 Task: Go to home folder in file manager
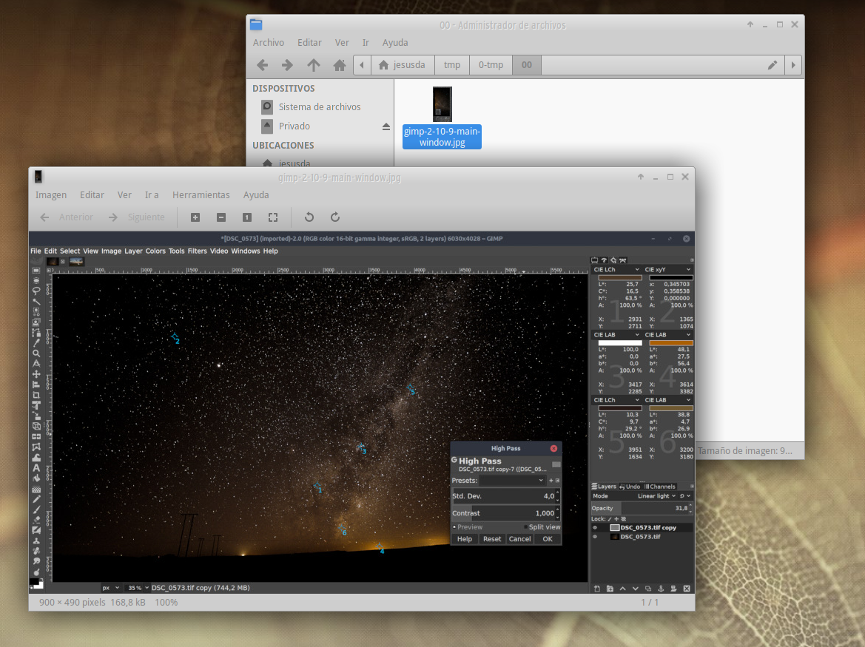pyautogui.click(x=340, y=65)
